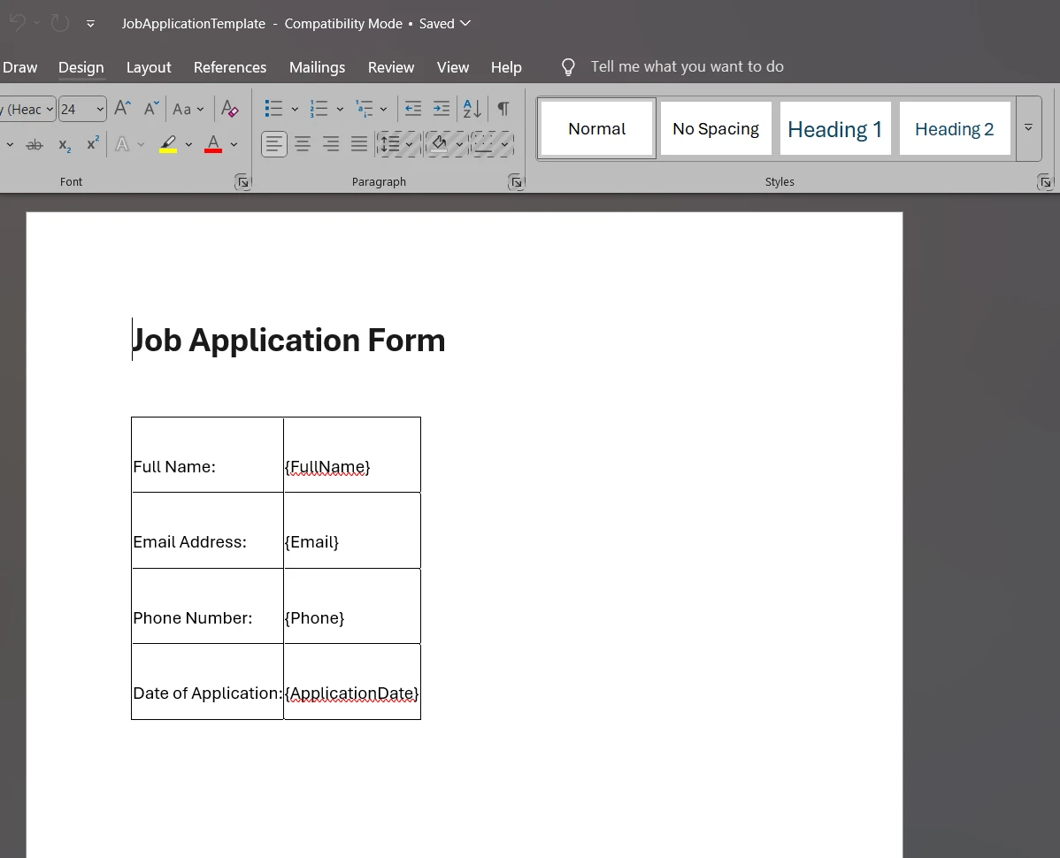Toggle Show/Hide paragraph marks

click(x=503, y=109)
